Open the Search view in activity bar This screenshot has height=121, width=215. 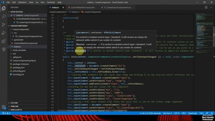[4, 16]
